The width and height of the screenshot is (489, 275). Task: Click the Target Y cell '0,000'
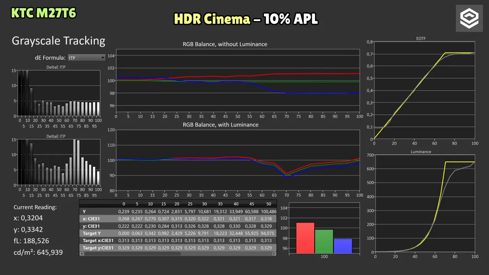click(124, 233)
